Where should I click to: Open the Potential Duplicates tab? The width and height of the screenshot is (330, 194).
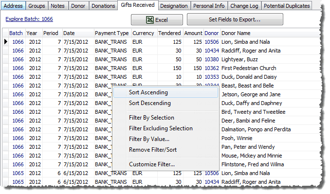(287, 6)
